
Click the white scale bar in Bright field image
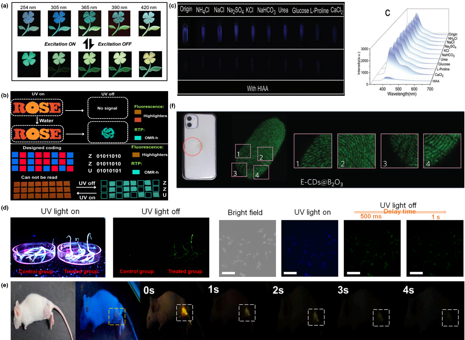click(x=228, y=273)
